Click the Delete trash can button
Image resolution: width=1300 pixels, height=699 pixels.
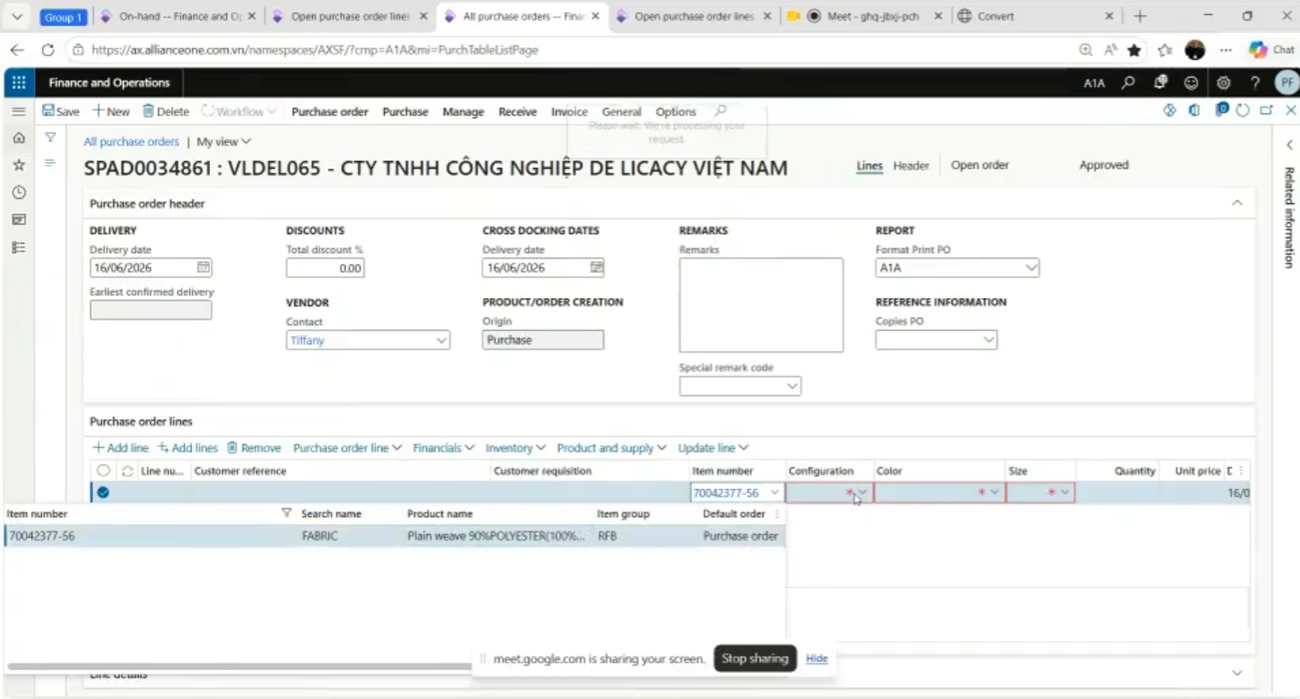pos(166,112)
